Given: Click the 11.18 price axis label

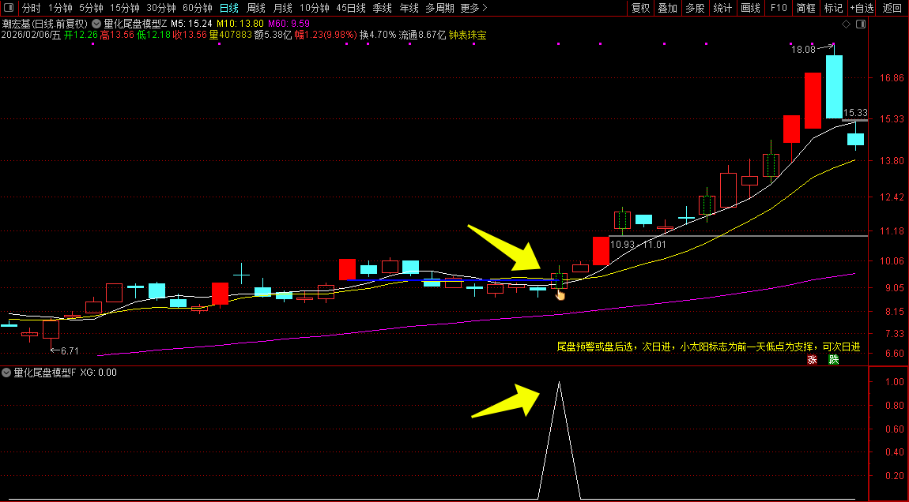Looking at the screenshot, I should [891, 231].
